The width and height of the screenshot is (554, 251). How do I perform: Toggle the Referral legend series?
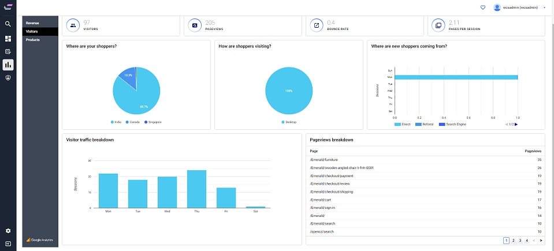(425, 124)
